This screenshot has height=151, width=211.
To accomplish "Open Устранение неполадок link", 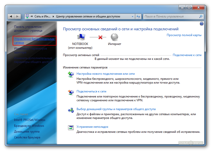I will coord(92,127).
